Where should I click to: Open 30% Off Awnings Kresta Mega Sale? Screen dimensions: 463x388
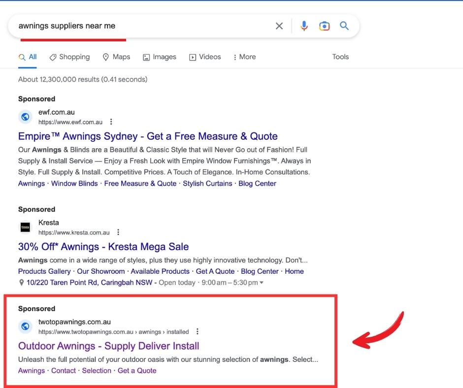tap(103, 247)
